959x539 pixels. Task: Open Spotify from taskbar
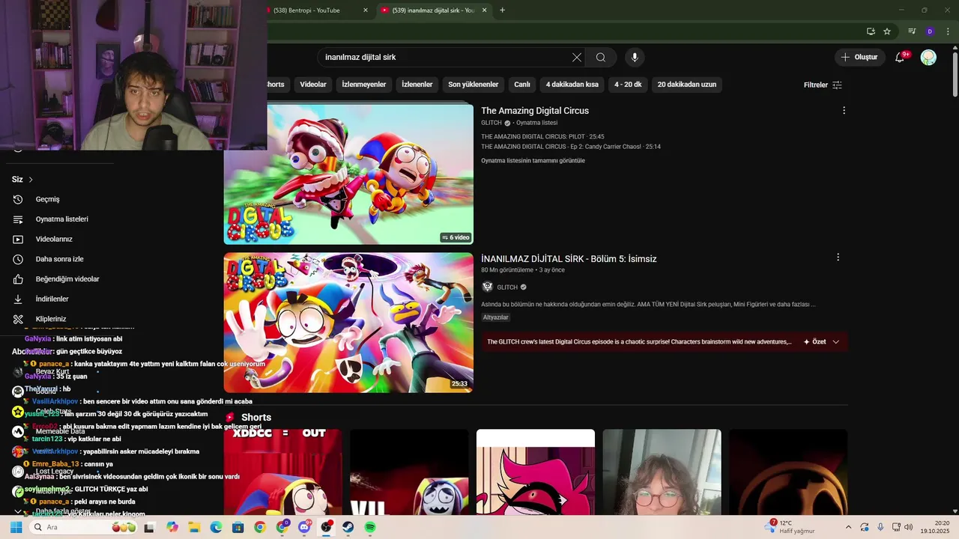click(370, 527)
